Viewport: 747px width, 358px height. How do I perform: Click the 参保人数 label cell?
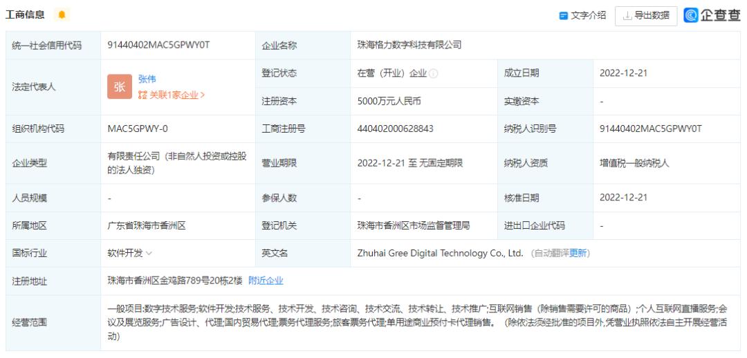(303, 198)
